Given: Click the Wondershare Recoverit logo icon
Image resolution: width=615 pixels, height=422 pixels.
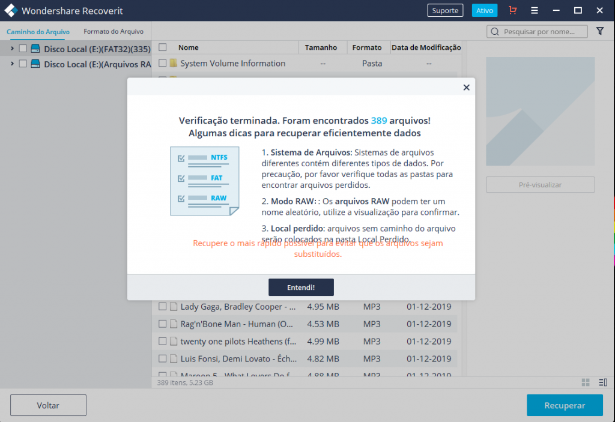Looking at the screenshot, I should [x=11, y=11].
